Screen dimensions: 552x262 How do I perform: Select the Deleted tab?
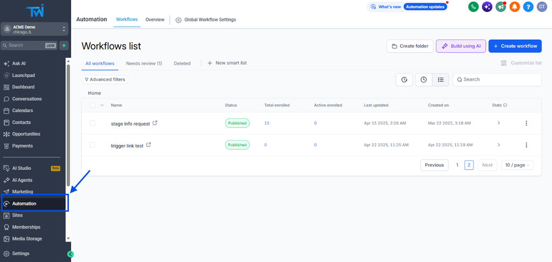(x=182, y=64)
